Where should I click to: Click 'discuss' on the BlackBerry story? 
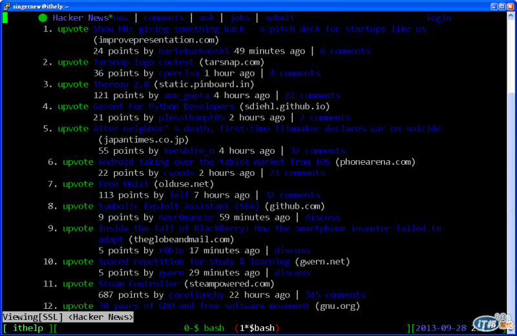(x=292, y=251)
